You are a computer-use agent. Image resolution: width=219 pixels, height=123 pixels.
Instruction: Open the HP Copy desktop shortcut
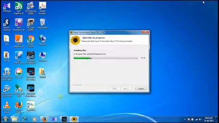pyautogui.click(x=31, y=25)
